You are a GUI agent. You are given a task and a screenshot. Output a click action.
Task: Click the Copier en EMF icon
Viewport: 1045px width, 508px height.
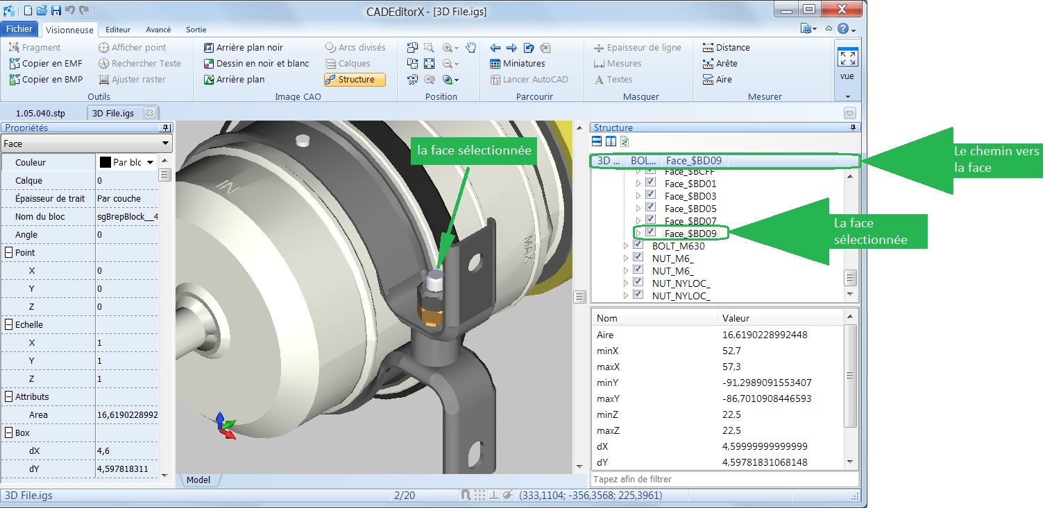point(15,64)
